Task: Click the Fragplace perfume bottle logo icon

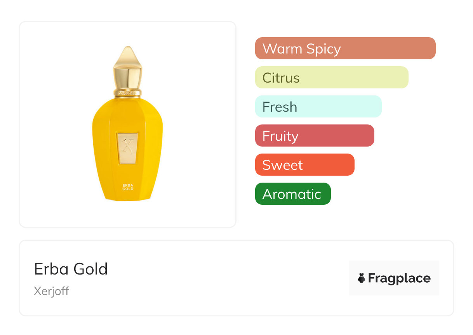Action: click(362, 278)
